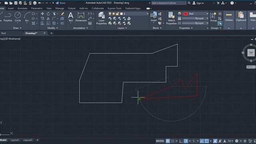Toggle Snap mode in status bar
Image resolution: width=256 pixels, height=144 pixels.
tap(172, 141)
